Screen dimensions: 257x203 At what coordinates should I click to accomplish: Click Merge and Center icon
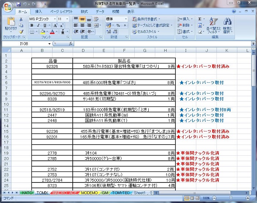[x=96, y=25]
